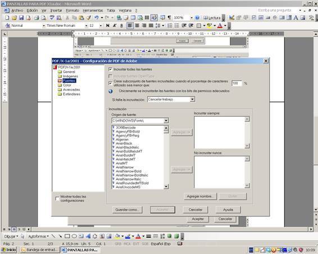Image resolution: width=318 pixels, height=254 pixels.
Task: Open the Times New Roman font dropdown
Action: [86, 25]
